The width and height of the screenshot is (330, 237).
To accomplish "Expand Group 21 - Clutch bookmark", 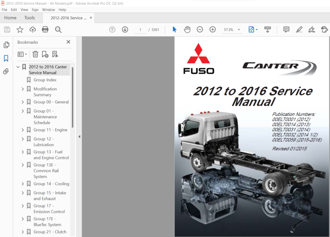I will [23, 232].
